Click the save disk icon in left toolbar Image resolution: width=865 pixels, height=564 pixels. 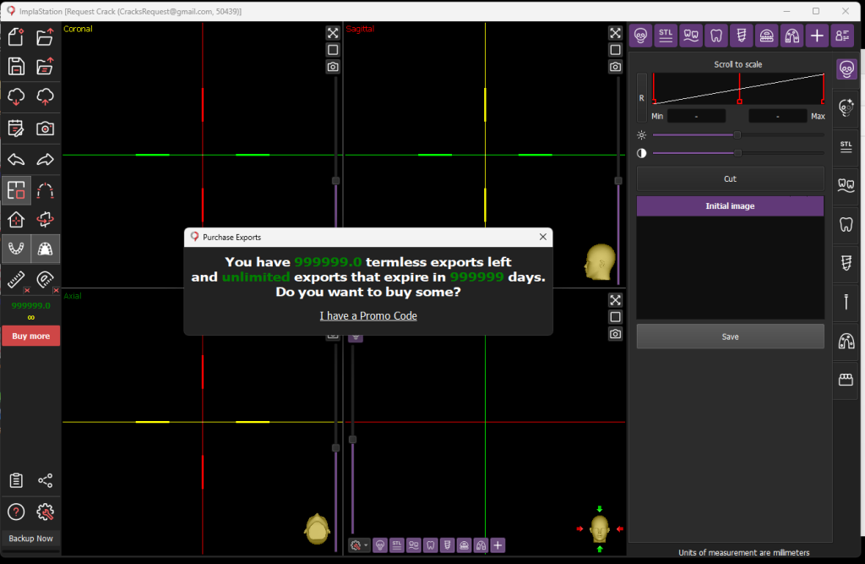15,67
